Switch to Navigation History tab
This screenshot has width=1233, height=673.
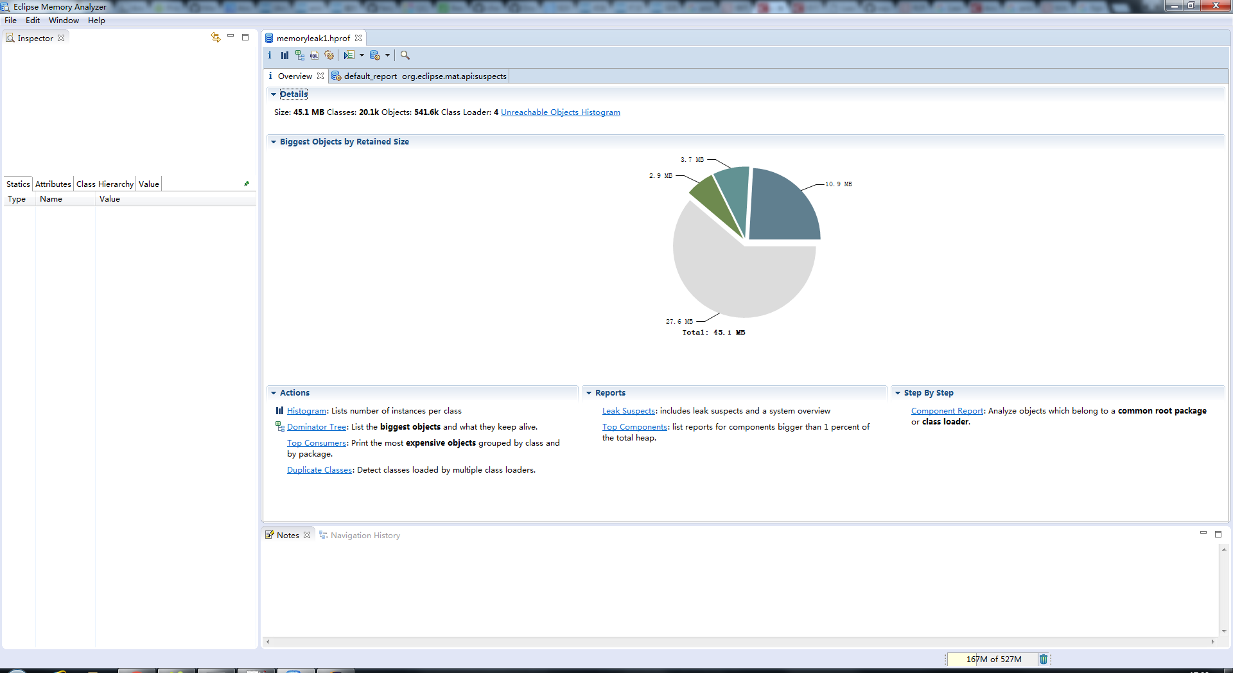(x=360, y=535)
